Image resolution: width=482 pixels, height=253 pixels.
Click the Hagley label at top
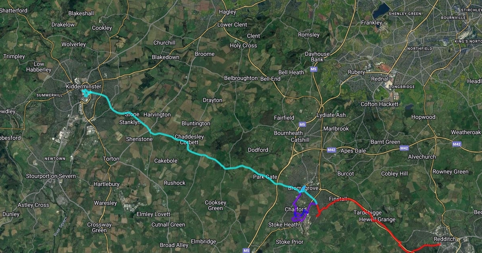point(227,12)
